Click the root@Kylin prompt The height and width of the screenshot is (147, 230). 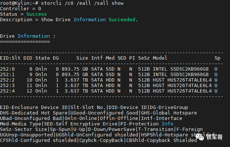[15, 3]
